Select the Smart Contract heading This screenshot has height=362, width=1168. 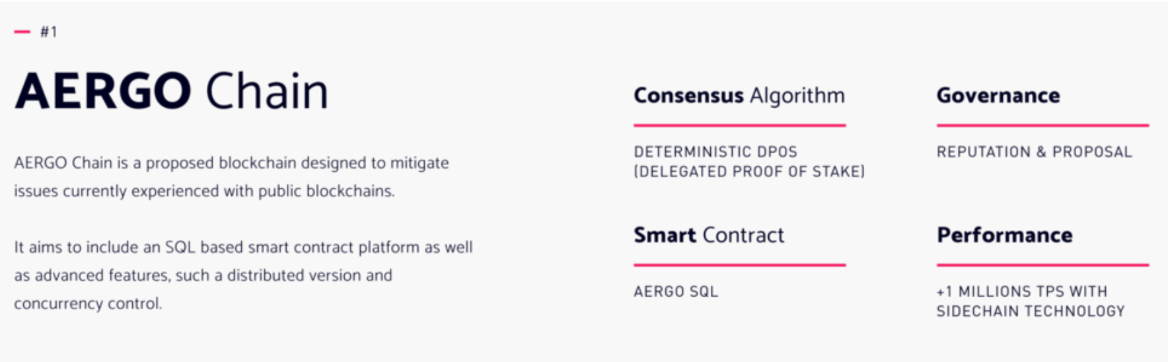pos(709,235)
